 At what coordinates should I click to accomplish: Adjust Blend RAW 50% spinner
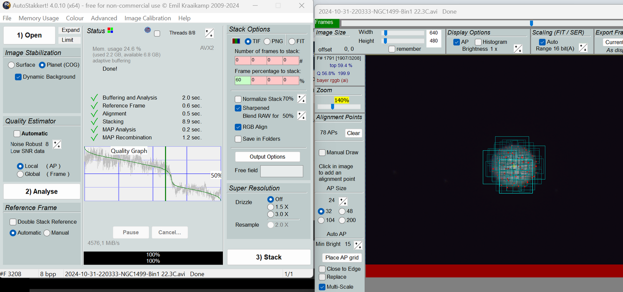pos(302,116)
